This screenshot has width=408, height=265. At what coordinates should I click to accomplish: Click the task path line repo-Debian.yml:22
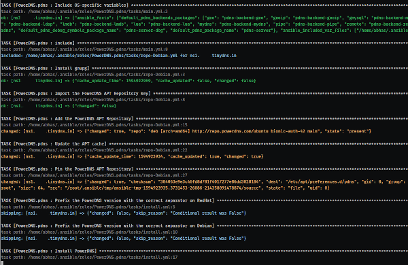click(95, 150)
